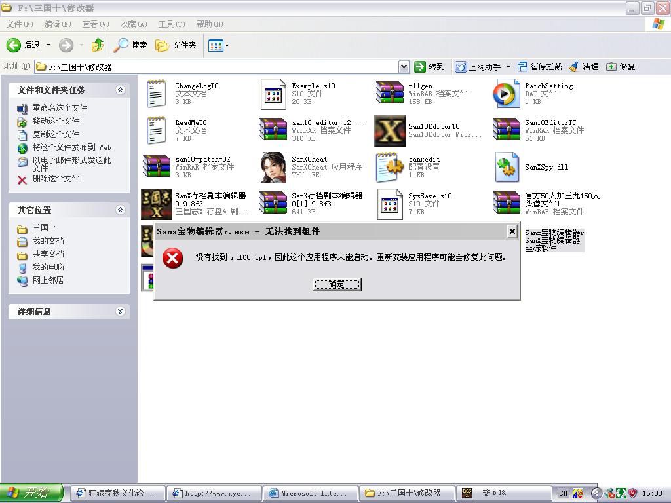
Task: Select the PatchSetting DAT file icon
Action: point(507,94)
